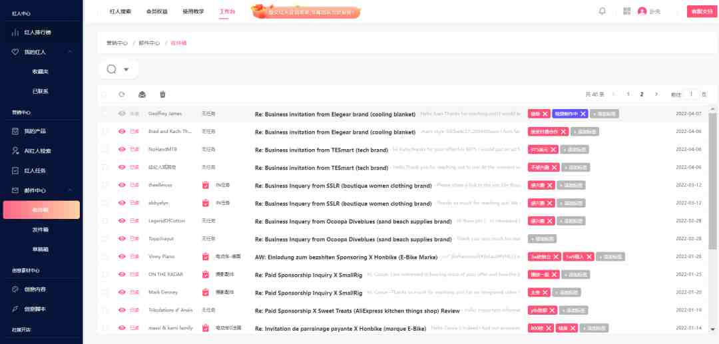Click the 我的产品 sidebar icon

15,132
